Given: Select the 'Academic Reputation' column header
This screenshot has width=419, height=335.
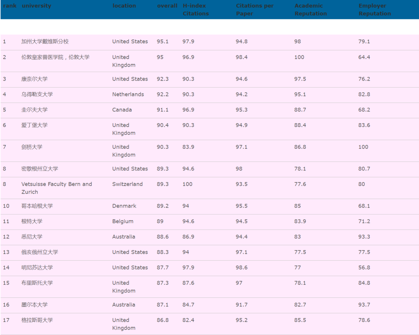Looking at the screenshot, I should (x=310, y=10).
